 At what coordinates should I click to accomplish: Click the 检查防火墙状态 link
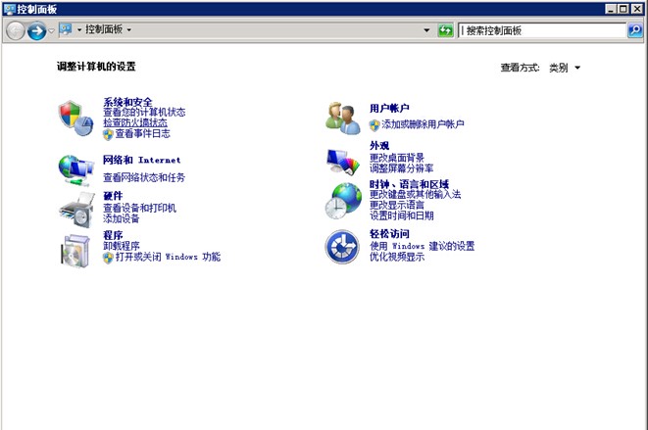click(134, 122)
